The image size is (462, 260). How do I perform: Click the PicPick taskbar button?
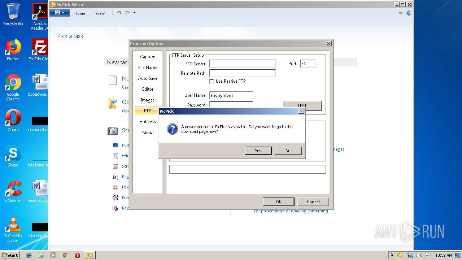pyautogui.click(x=90, y=255)
